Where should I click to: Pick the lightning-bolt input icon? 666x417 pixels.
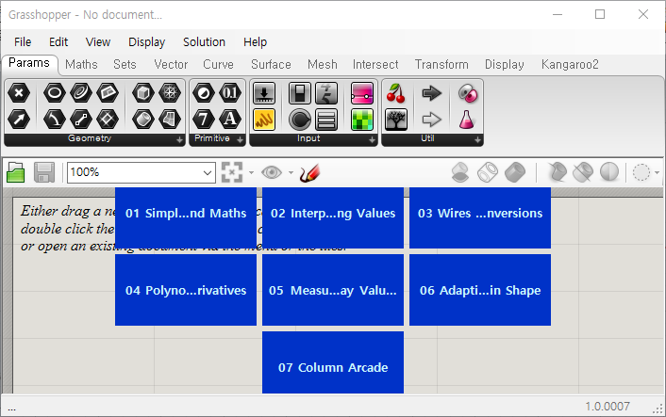tap(326, 93)
